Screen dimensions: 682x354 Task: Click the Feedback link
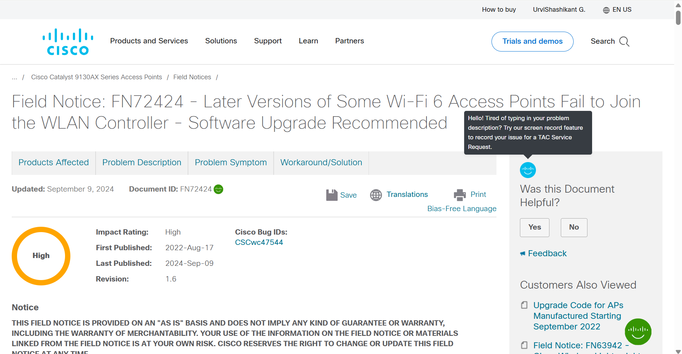point(547,253)
